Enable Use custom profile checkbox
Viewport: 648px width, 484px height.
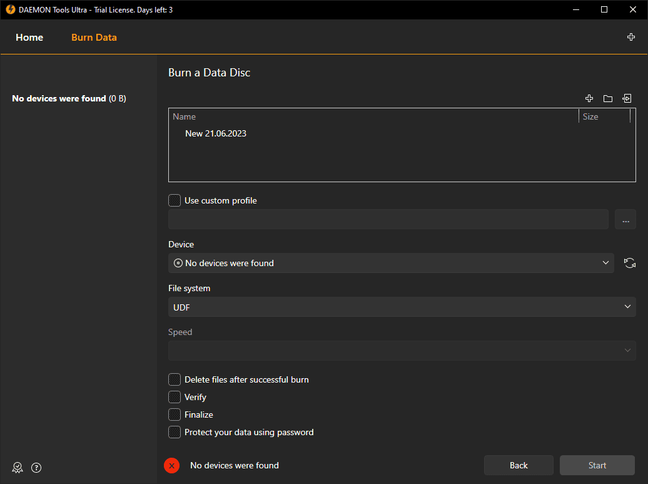coord(175,200)
